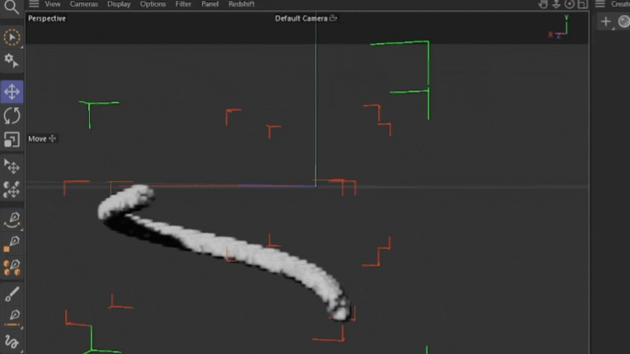
Task: Select the Rotate tool
Action: point(12,116)
